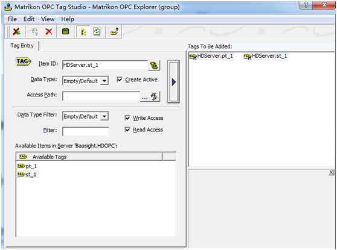The height and width of the screenshot is (250, 337).
Task: Click the large yellow TAG icon beside Item ID
Action: pyautogui.click(x=23, y=62)
